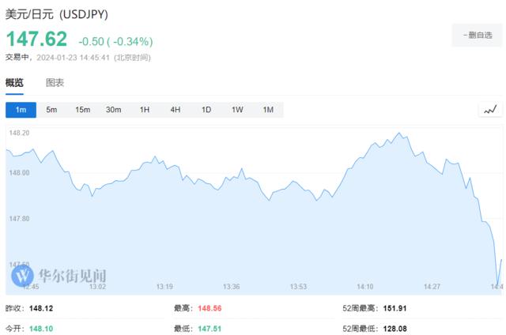The image size is (506, 335).
Task: Switch chart to 15m interval
Action: coord(82,110)
